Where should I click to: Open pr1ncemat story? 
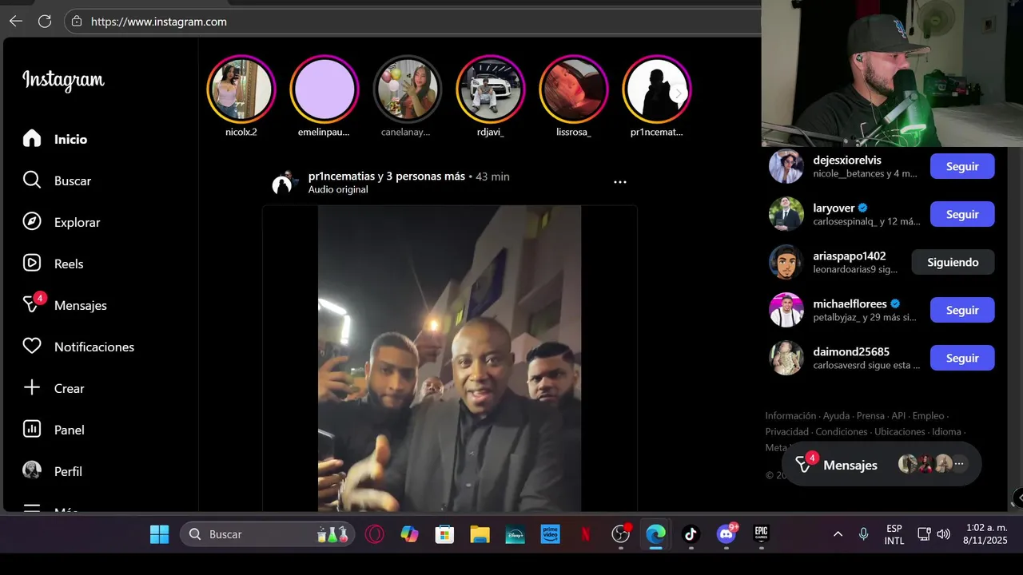pyautogui.click(x=657, y=89)
